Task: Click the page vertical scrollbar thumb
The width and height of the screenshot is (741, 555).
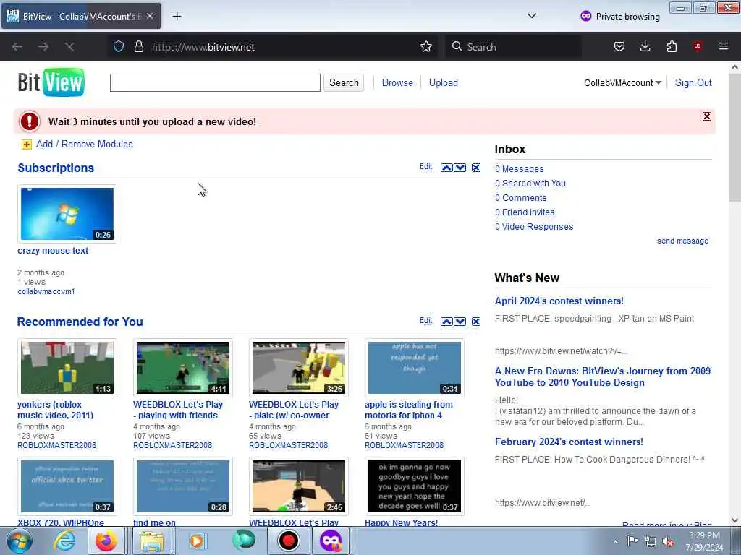Action: click(x=734, y=137)
